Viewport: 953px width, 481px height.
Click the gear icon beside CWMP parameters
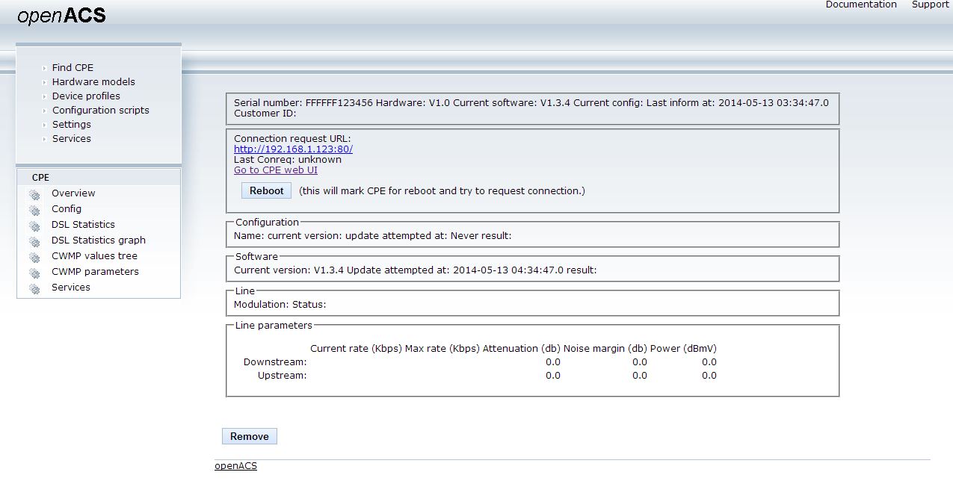tap(34, 273)
